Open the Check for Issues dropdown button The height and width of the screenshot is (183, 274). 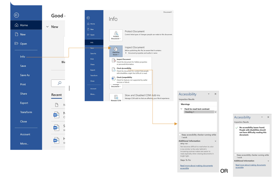click(116, 51)
